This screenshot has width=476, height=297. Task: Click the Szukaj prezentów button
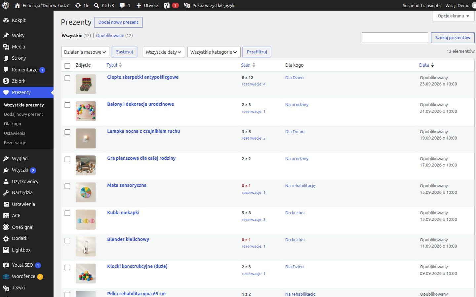[453, 38]
